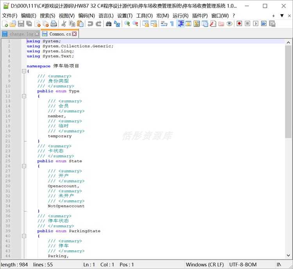Open the 插件(P) menu
This screenshot has height=269, width=293.
pyautogui.click(x=200, y=16)
